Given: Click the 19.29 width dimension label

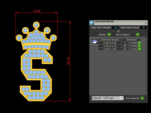Looking at the screenshot, I should (37, 11).
